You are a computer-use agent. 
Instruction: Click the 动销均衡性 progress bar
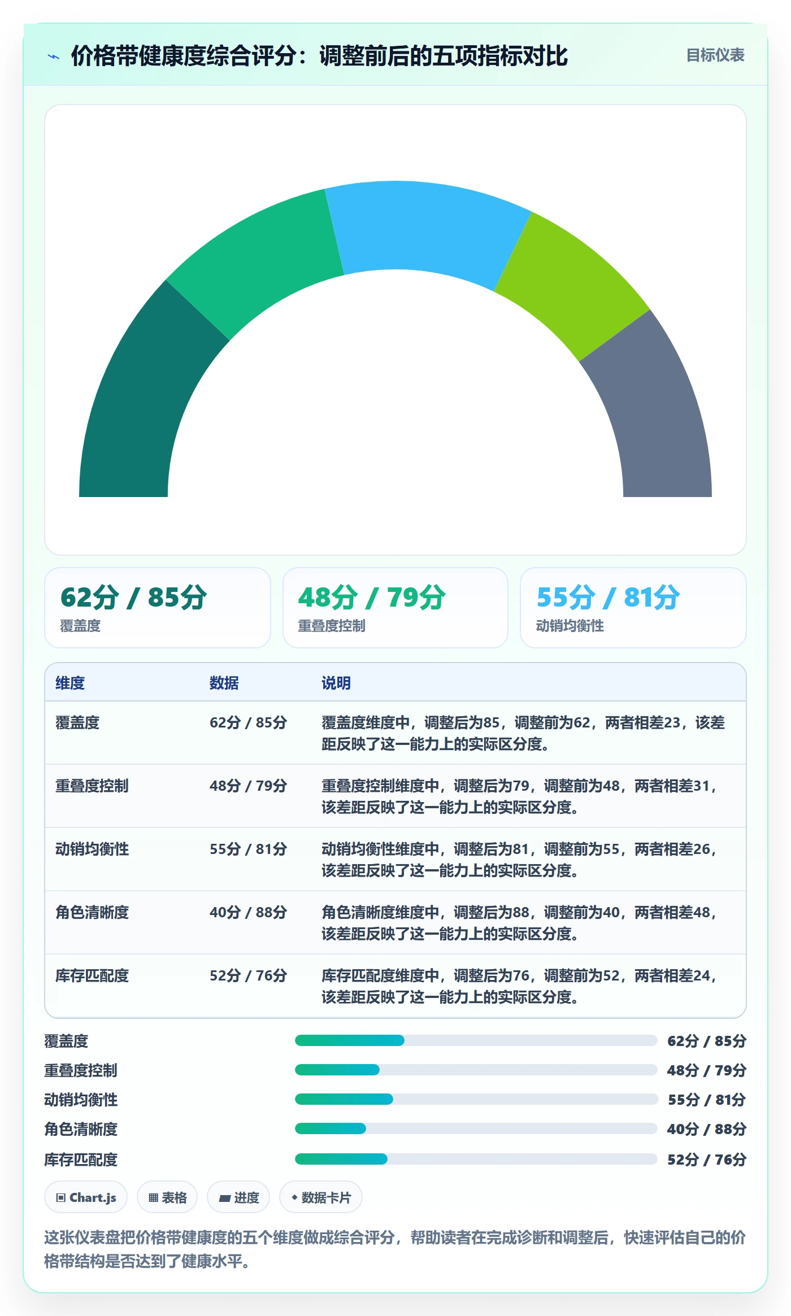point(476,1099)
